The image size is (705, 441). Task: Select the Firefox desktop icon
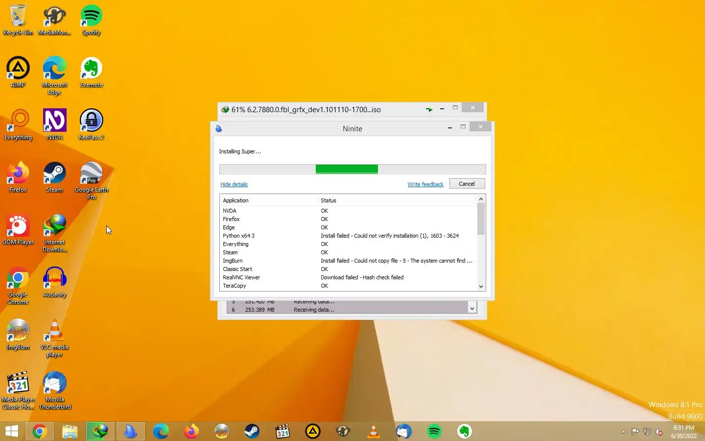point(18,177)
